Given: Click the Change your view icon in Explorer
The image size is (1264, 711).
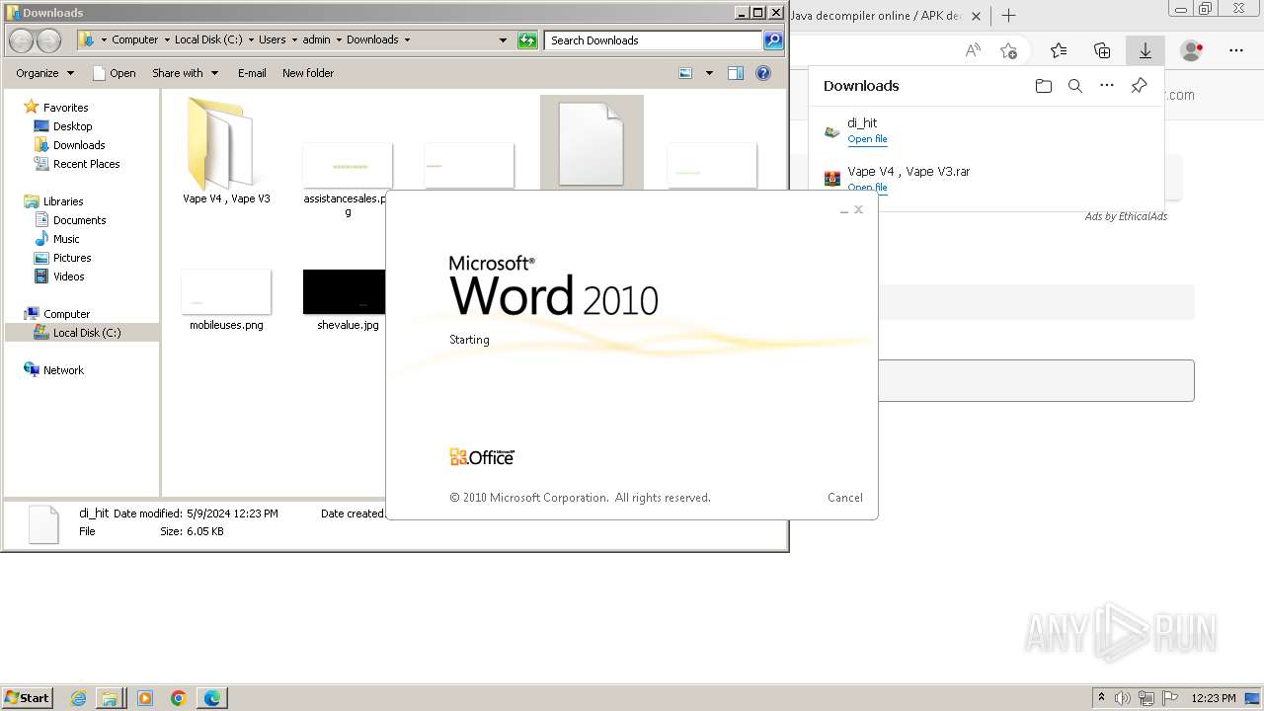Looking at the screenshot, I should [686, 73].
